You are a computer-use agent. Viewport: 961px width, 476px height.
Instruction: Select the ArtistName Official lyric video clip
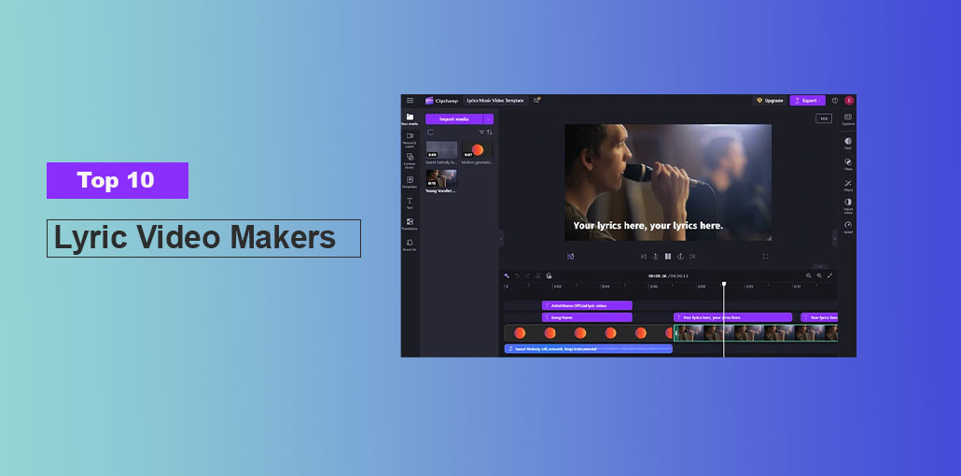(587, 305)
